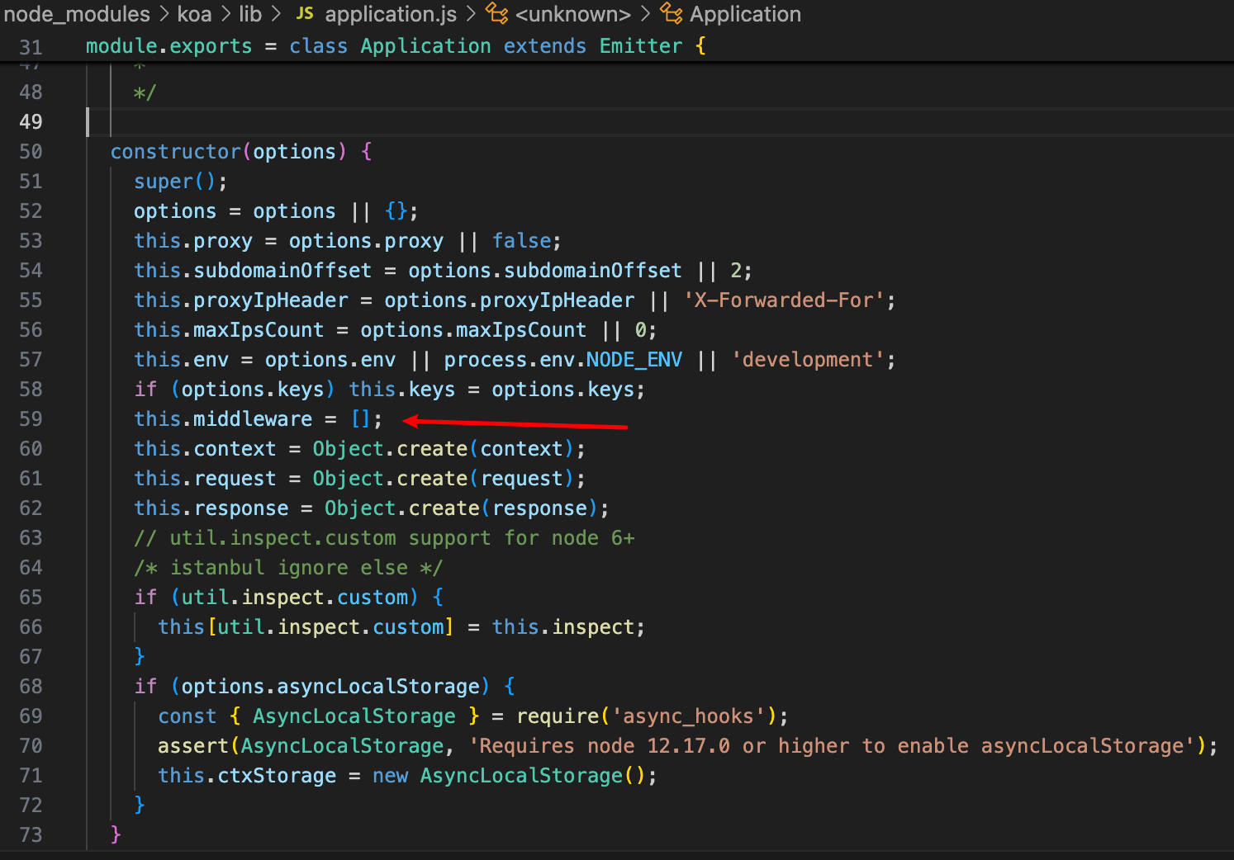Viewport: 1234px width, 860px height.
Task: Click assert call on line 70
Action: 193,746
